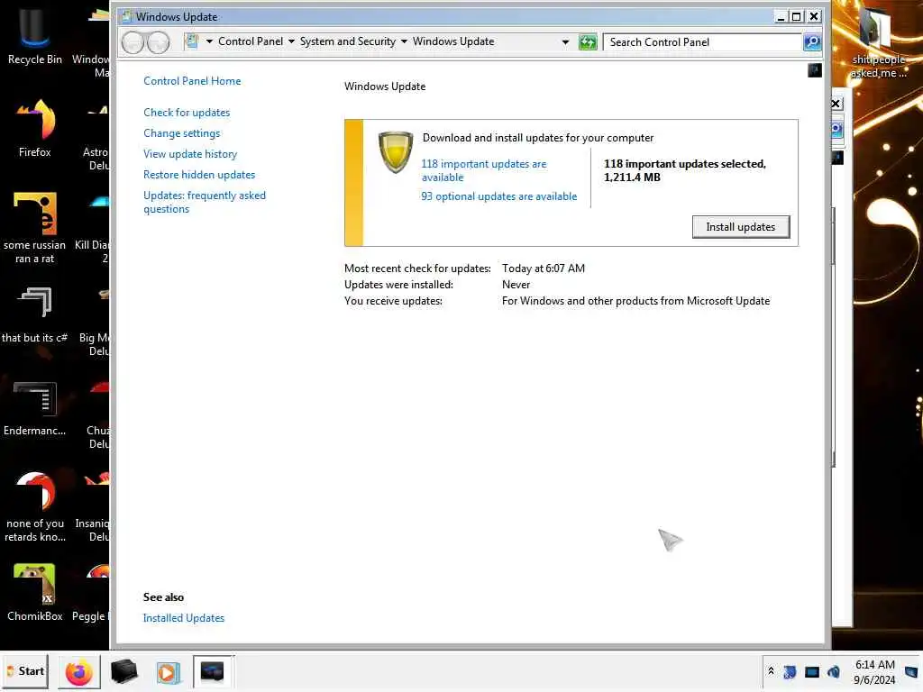Select the Kill Dia... desktop icon
The width and height of the screenshot is (923, 692).
pos(93,227)
